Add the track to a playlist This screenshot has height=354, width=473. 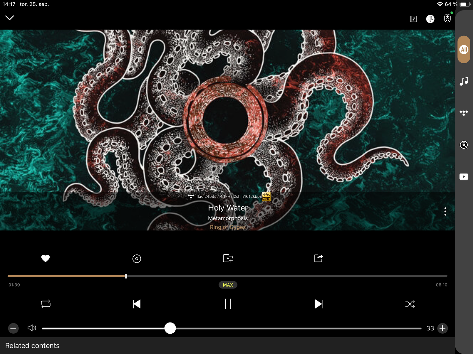point(228,258)
